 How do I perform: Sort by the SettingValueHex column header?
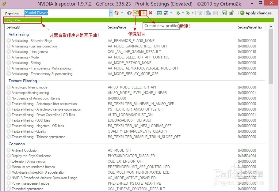(x=250, y=27)
